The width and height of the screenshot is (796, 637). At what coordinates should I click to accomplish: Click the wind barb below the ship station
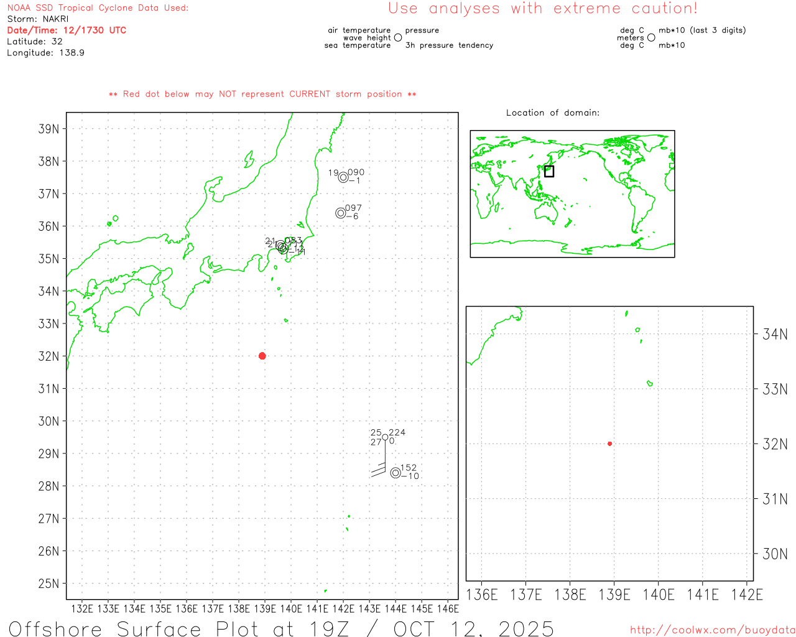381,468
